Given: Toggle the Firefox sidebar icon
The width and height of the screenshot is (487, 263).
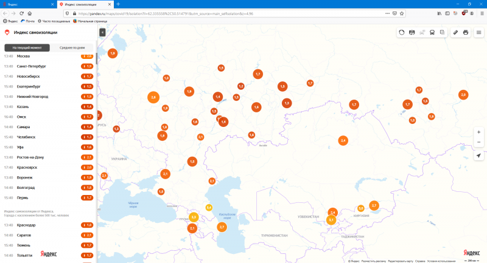Looking at the screenshot, I should 447,13.
